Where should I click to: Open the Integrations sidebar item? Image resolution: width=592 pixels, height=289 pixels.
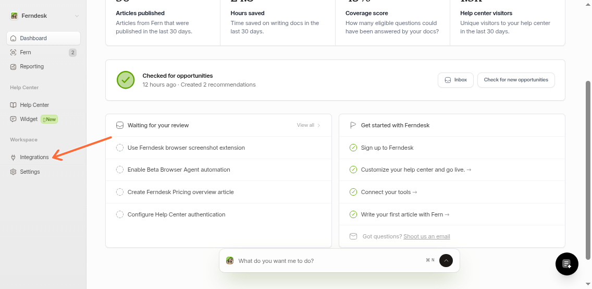point(43,157)
